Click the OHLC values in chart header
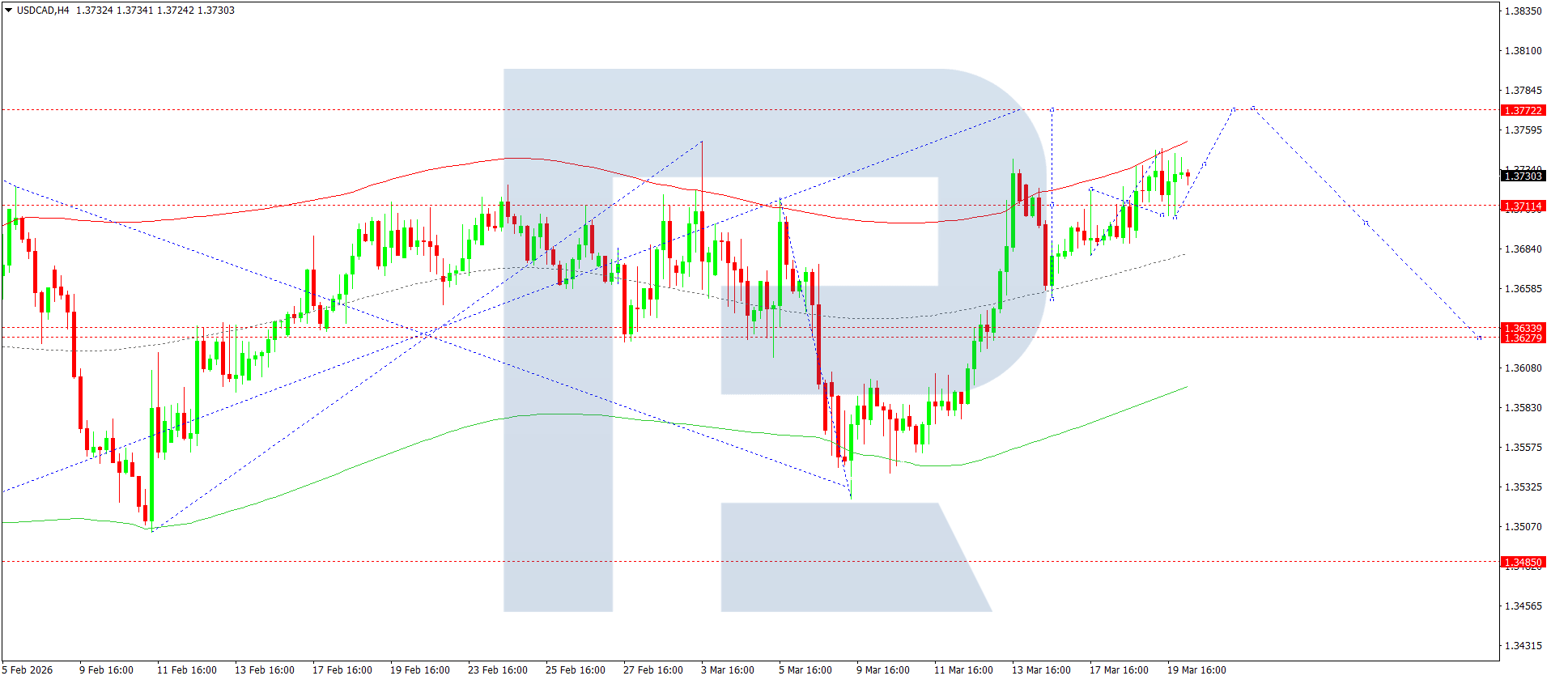1551x680 pixels. point(155,11)
